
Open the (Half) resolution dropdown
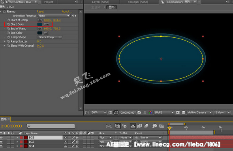click(164, 112)
